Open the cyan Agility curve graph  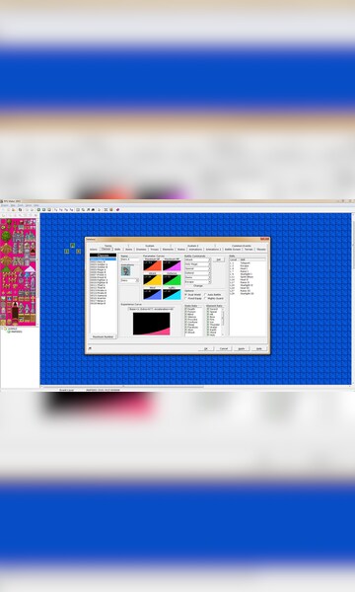[x=172, y=294]
